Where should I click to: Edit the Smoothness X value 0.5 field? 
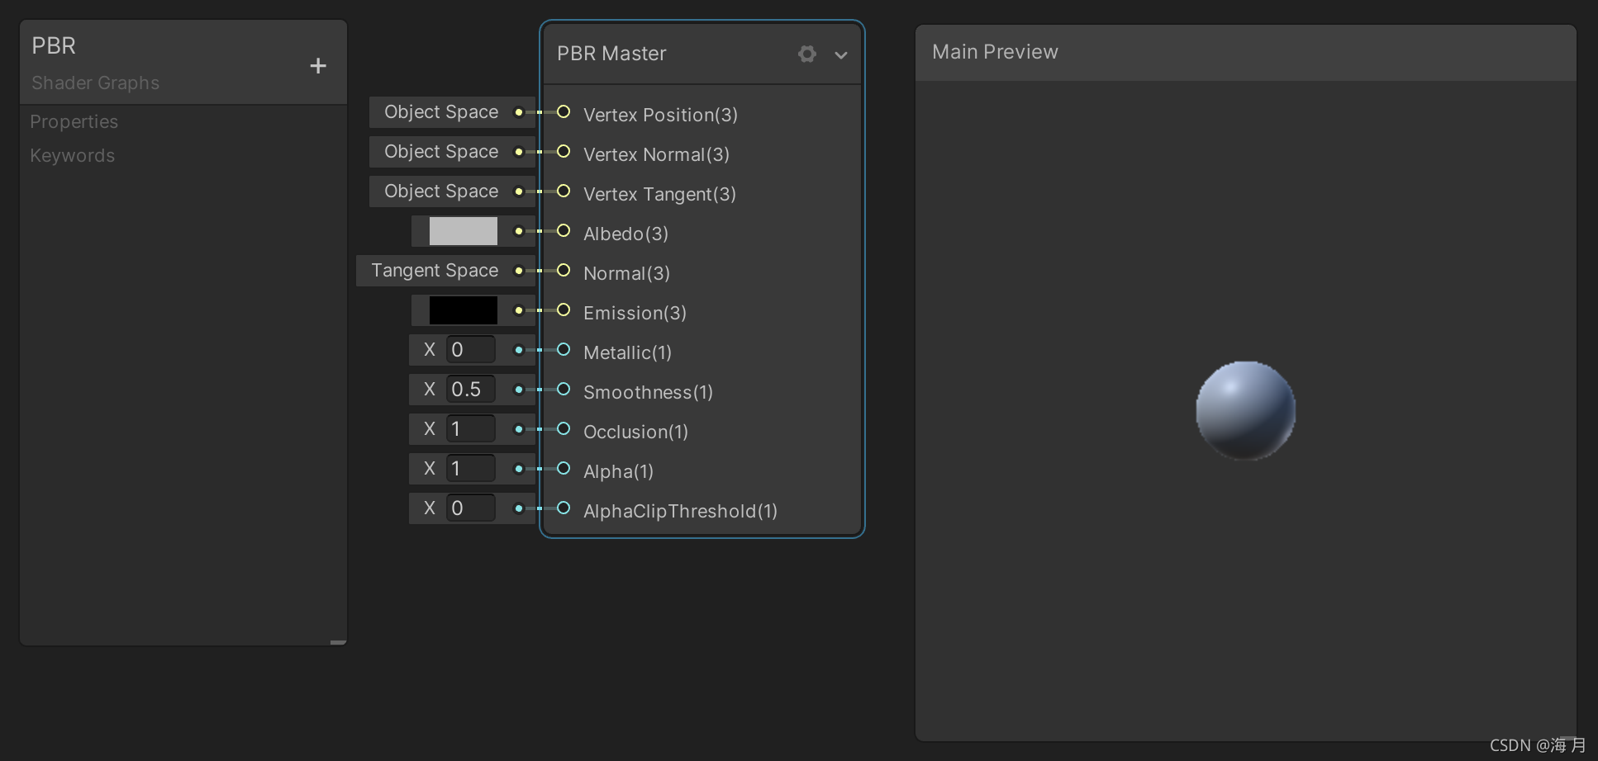pyautogui.click(x=470, y=390)
